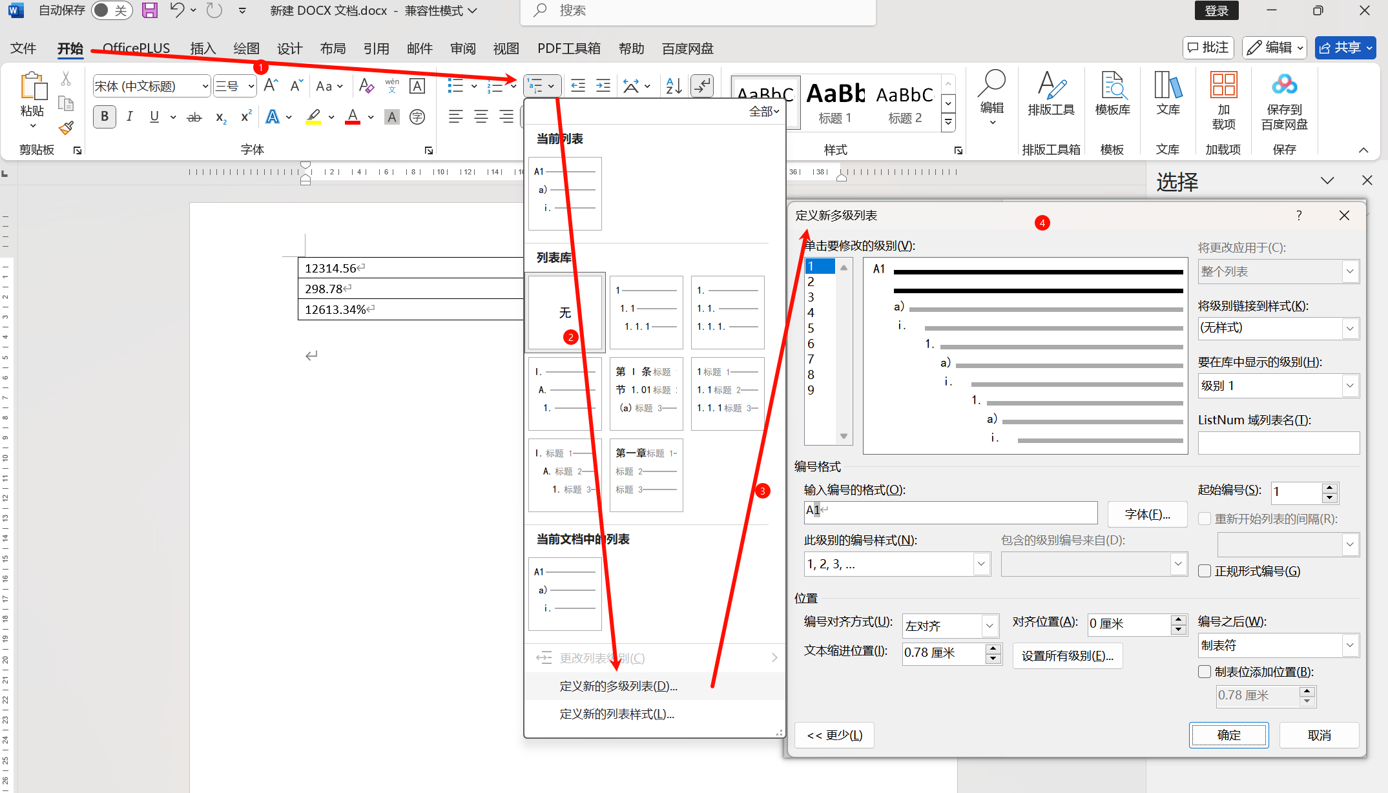Screen dimensions: 1388x793
Task: Click the 确定 button in dialog
Action: [x=1228, y=735]
